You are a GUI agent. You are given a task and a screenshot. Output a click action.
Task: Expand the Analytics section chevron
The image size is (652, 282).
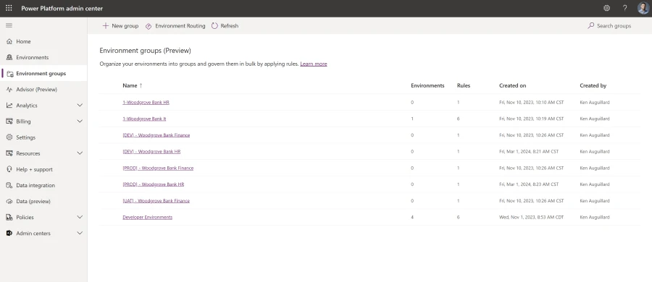pos(80,106)
